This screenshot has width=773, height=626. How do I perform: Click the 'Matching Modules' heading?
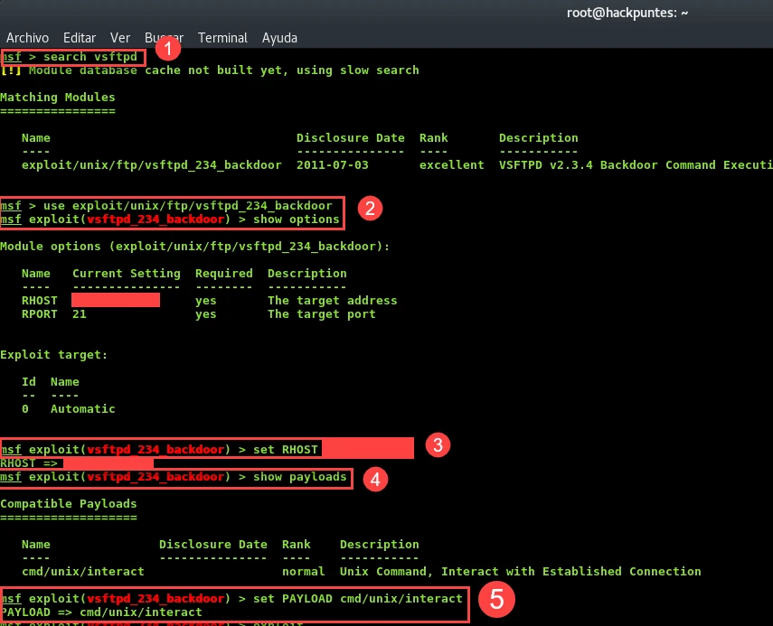(58, 97)
